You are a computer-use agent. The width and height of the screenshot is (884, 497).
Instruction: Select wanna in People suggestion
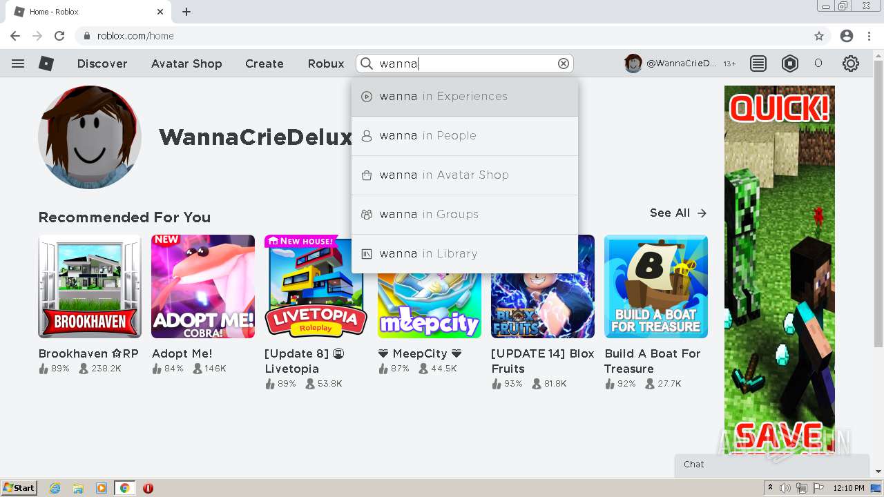(465, 136)
